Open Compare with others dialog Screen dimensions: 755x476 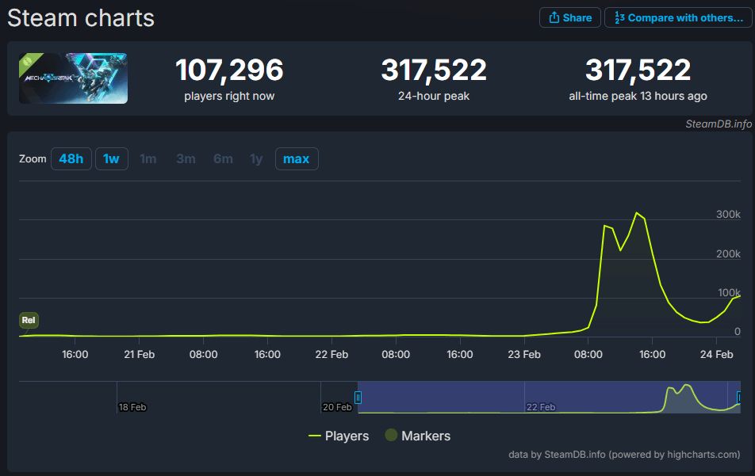[678, 17]
